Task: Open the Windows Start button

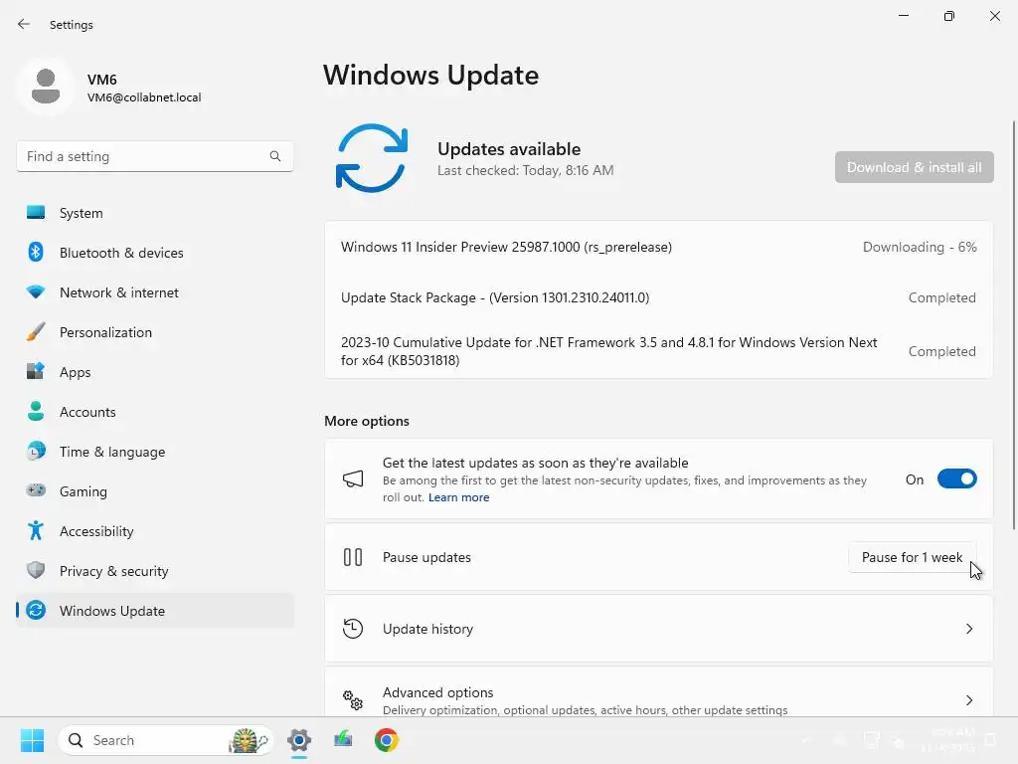Action: [x=32, y=740]
